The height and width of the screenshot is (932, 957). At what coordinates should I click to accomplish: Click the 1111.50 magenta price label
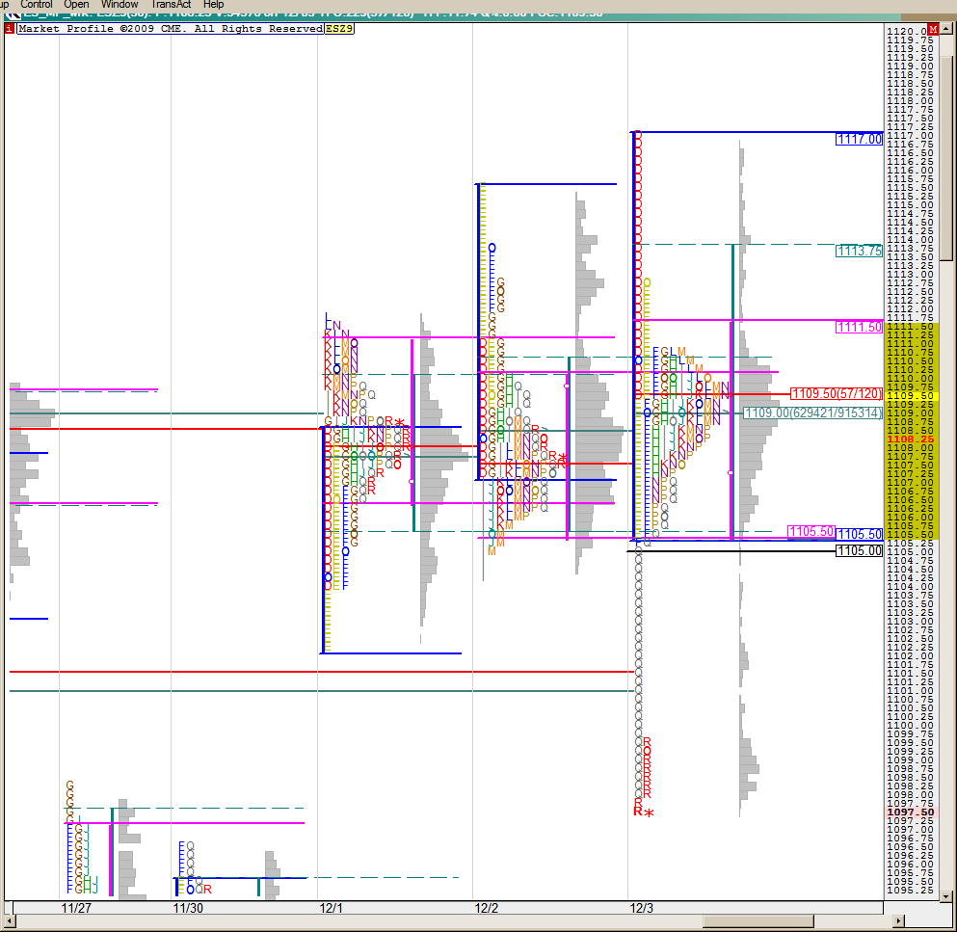click(859, 328)
